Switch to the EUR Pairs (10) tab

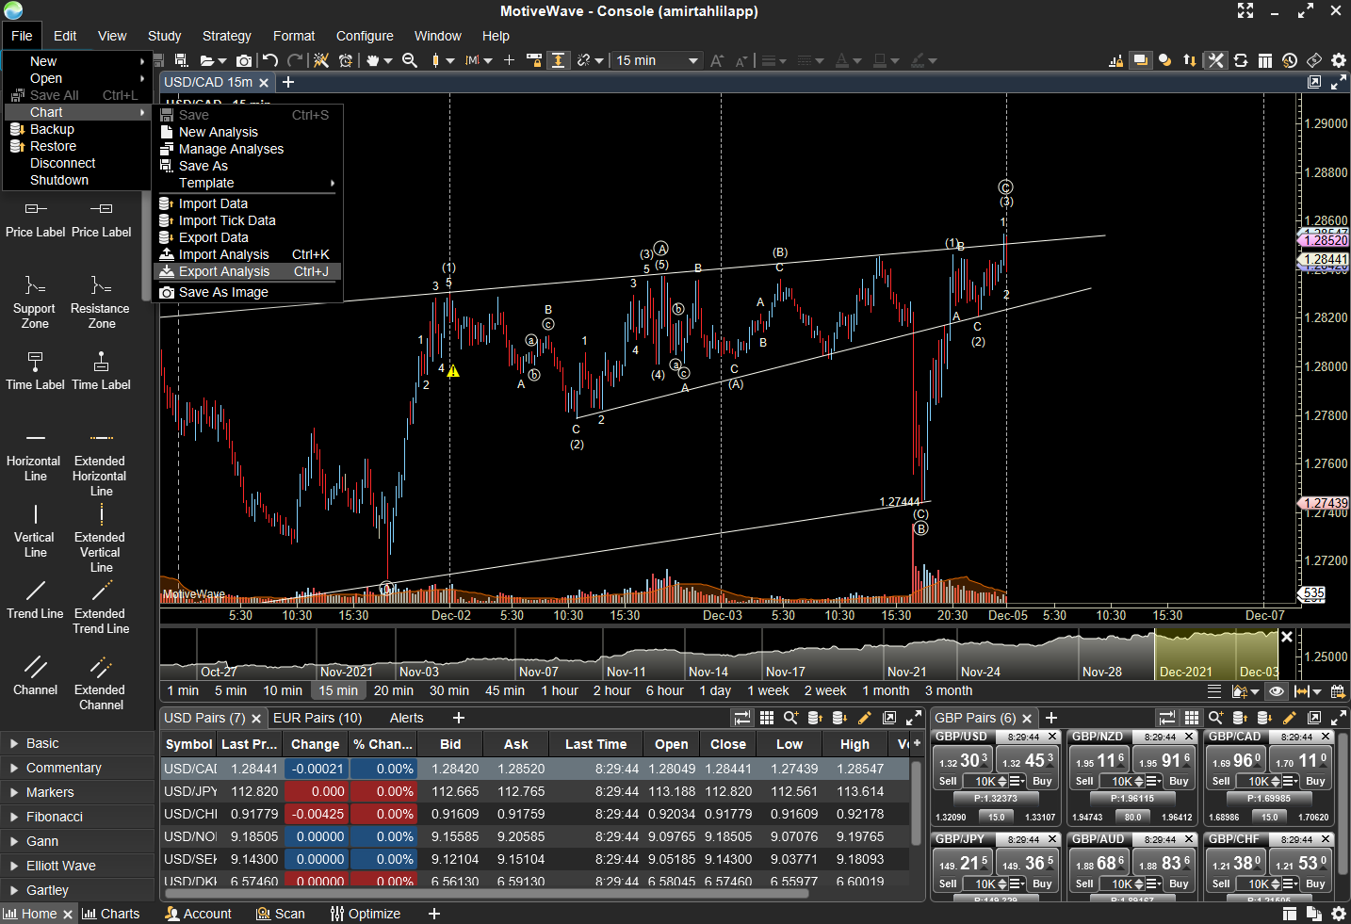(x=317, y=718)
